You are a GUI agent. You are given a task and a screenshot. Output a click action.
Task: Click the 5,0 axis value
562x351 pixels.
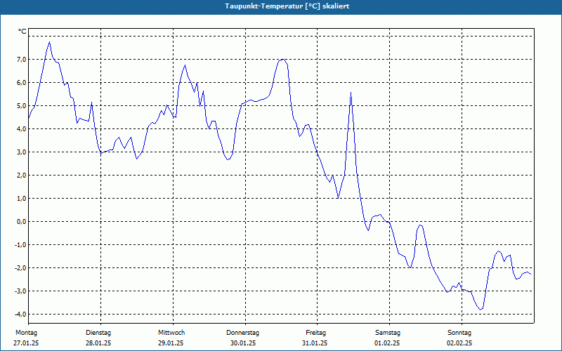point(21,106)
